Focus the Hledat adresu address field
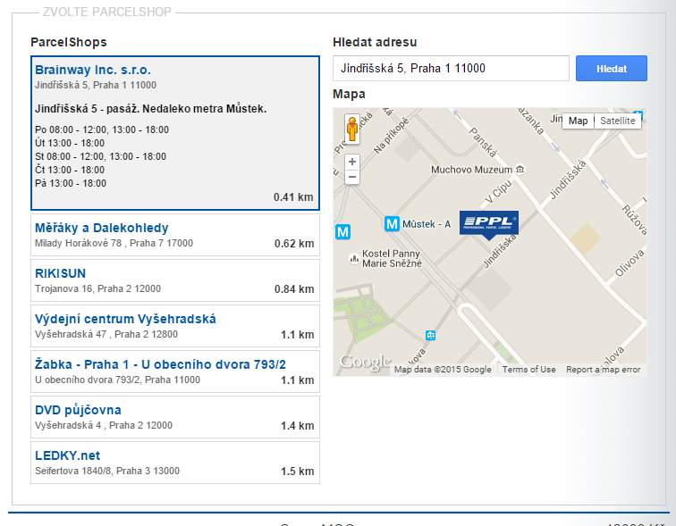 (x=451, y=69)
